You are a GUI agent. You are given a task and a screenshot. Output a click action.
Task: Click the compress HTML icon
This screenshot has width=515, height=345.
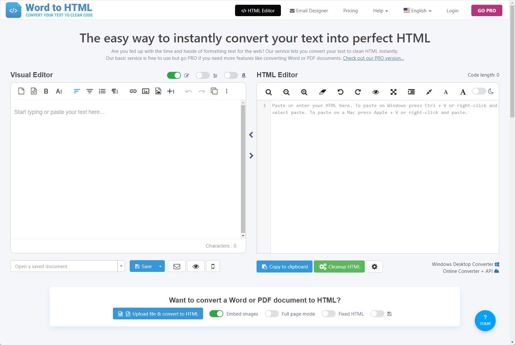[429, 92]
